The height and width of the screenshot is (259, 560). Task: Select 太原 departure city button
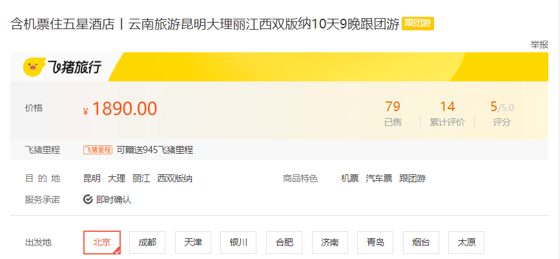[x=466, y=243]
